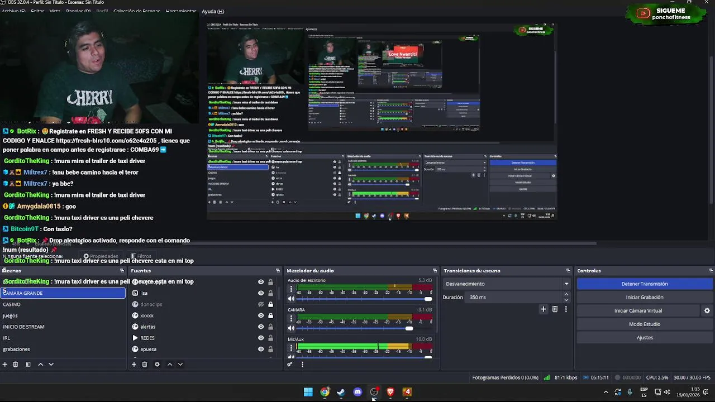Move source down in the Fuentes toolbar
The image size is (715, 402).
[180, 364]
